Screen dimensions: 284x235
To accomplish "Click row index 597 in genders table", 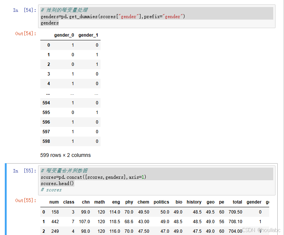I will click(x=46, y=131).
